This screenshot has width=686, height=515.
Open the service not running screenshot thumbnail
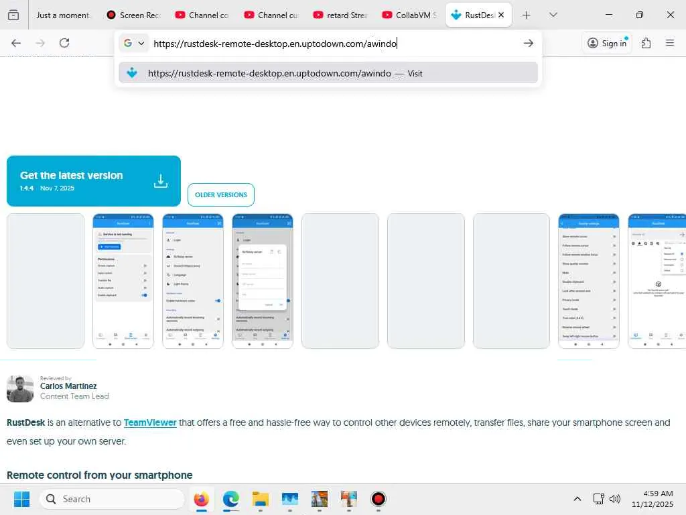[x=123, y=281]
